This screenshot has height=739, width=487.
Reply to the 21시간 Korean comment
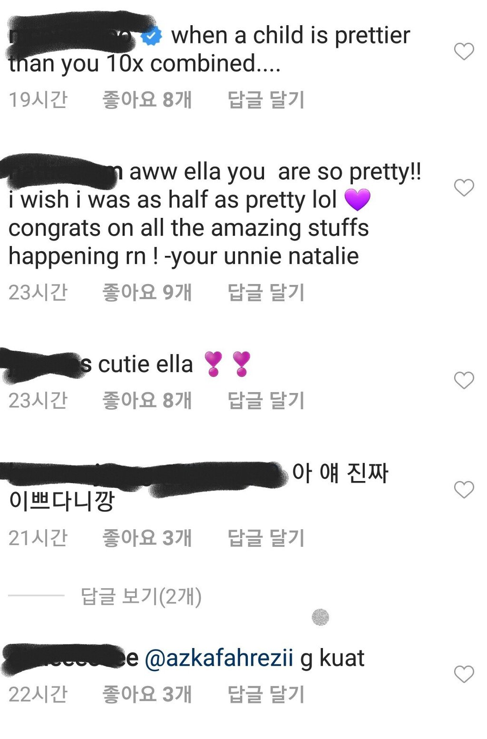point(266,538)
